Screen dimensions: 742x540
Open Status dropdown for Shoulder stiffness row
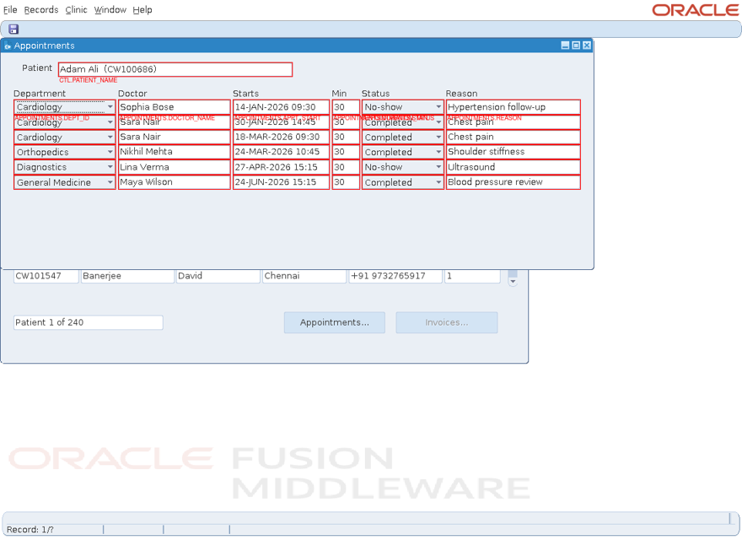tap(438, 152)
